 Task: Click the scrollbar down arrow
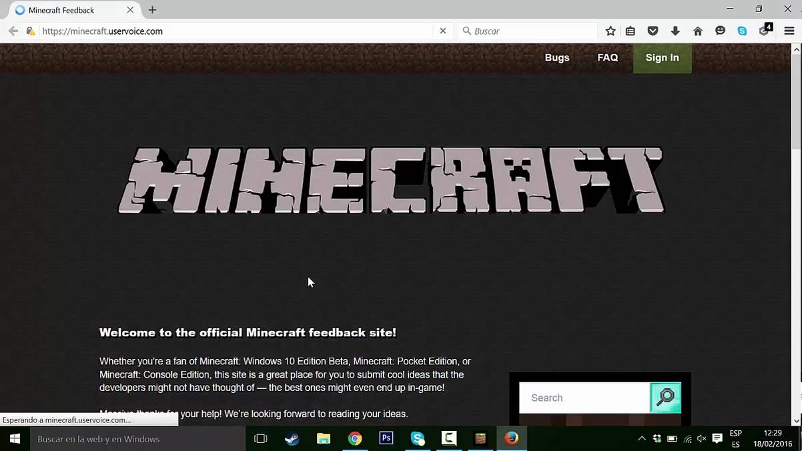point(796,420)
